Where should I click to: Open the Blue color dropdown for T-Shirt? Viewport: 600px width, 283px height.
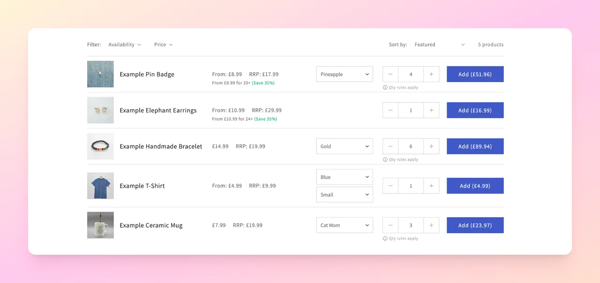[x=345, y=177]
